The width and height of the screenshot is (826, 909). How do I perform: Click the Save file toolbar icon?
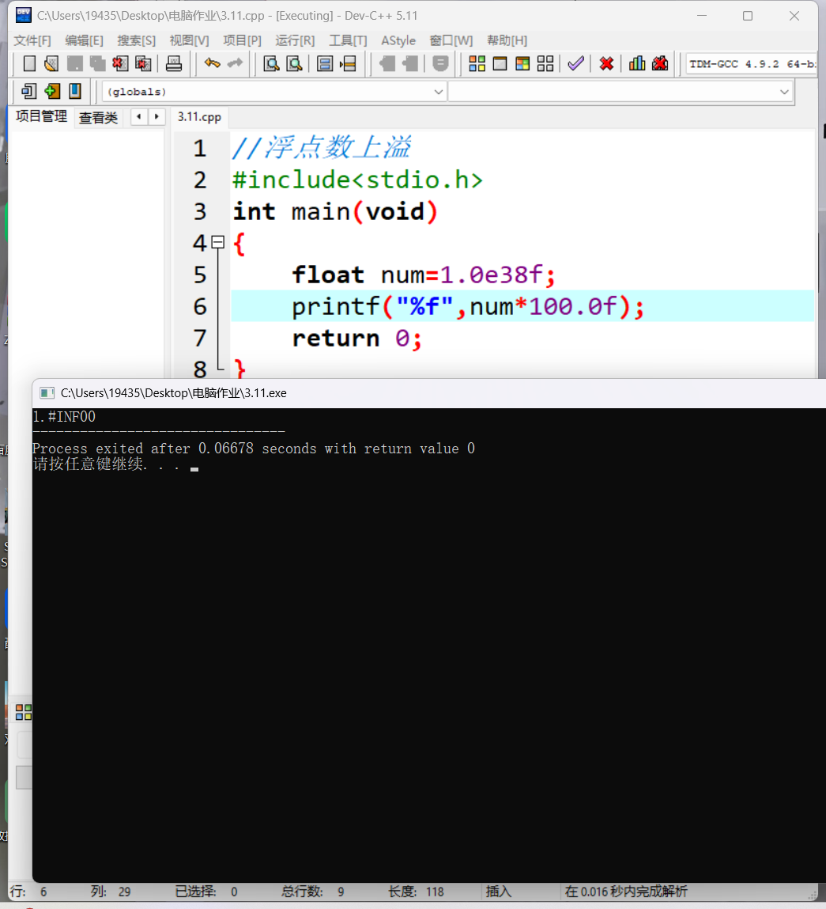(x=75, y=64)
